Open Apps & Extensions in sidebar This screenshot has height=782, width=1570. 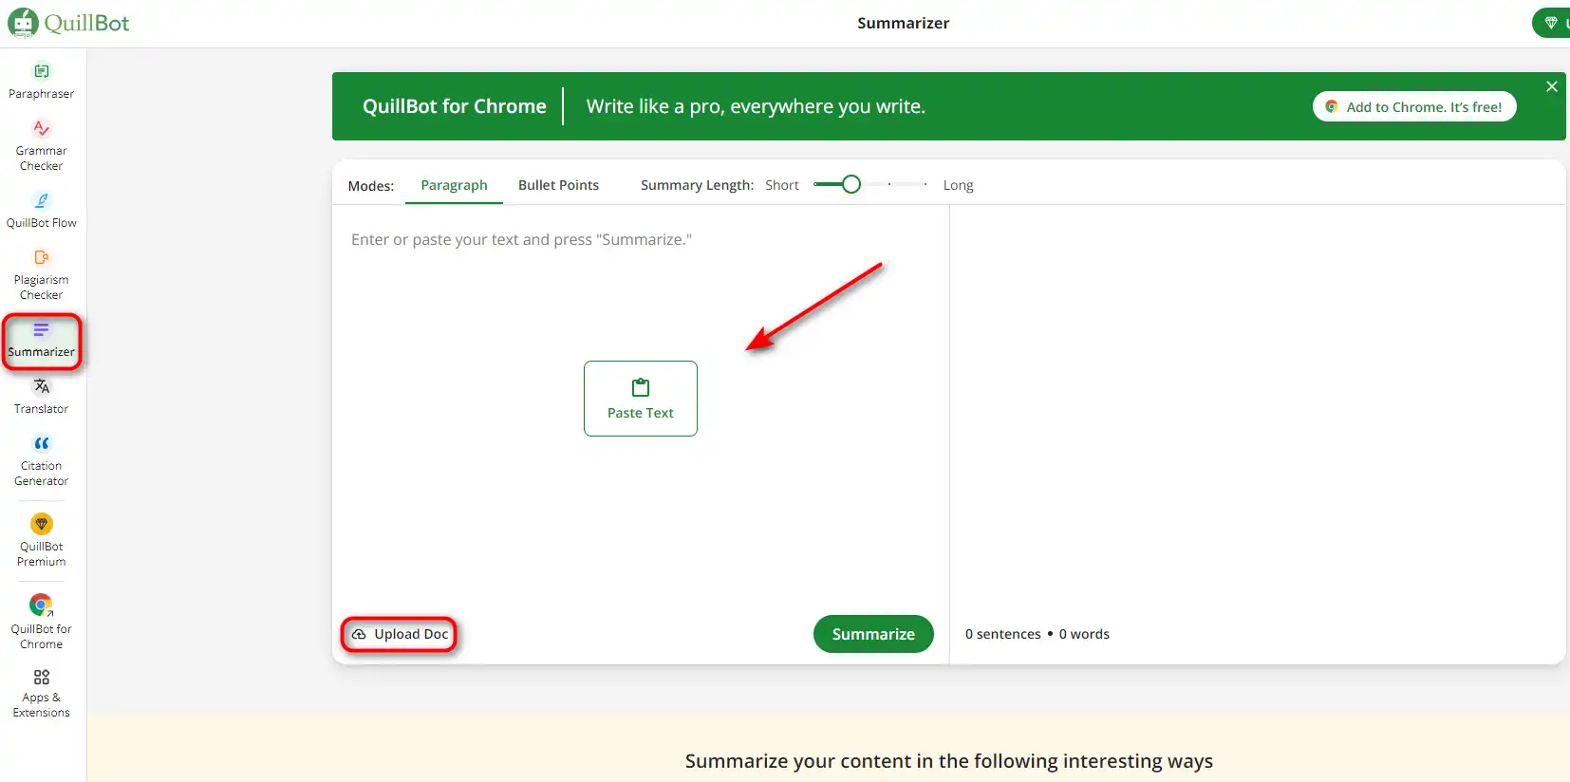click(x=41, y=693)
